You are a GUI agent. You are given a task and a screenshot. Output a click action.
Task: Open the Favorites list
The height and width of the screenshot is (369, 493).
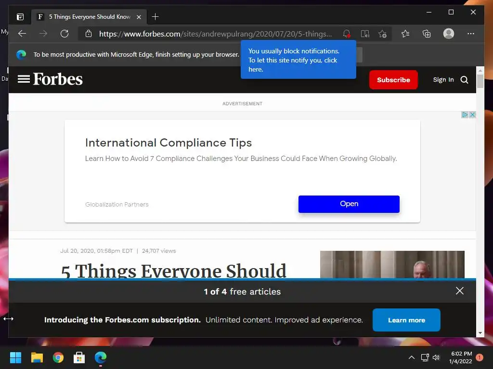405,34
